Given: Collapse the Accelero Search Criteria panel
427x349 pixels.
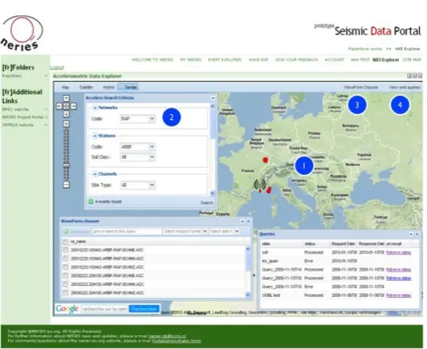Looking at the screenshot, I should pyautogui.click(x=213, y=98).
